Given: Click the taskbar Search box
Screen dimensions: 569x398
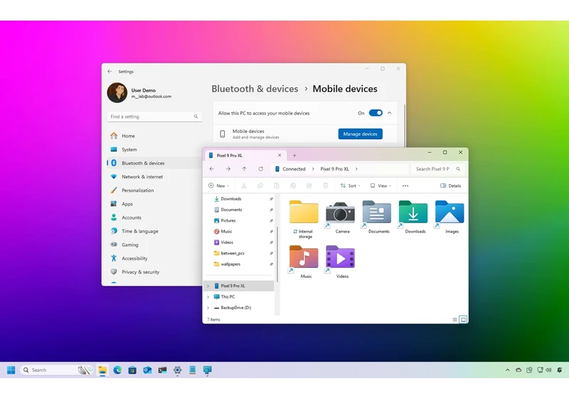Looking at the screenshot, I should click(57, 370).
